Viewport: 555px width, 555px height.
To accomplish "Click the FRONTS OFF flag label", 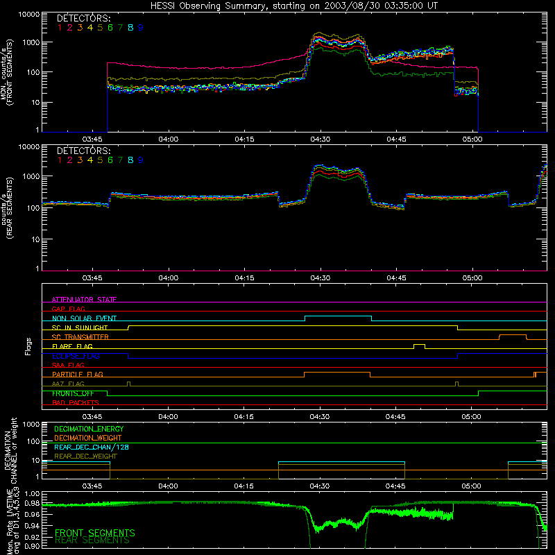I will coord(73,393).
